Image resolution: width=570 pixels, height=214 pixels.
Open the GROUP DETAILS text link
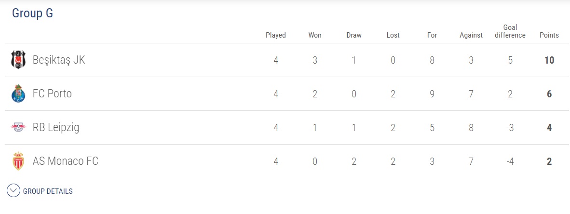click(x=48, y=191)
